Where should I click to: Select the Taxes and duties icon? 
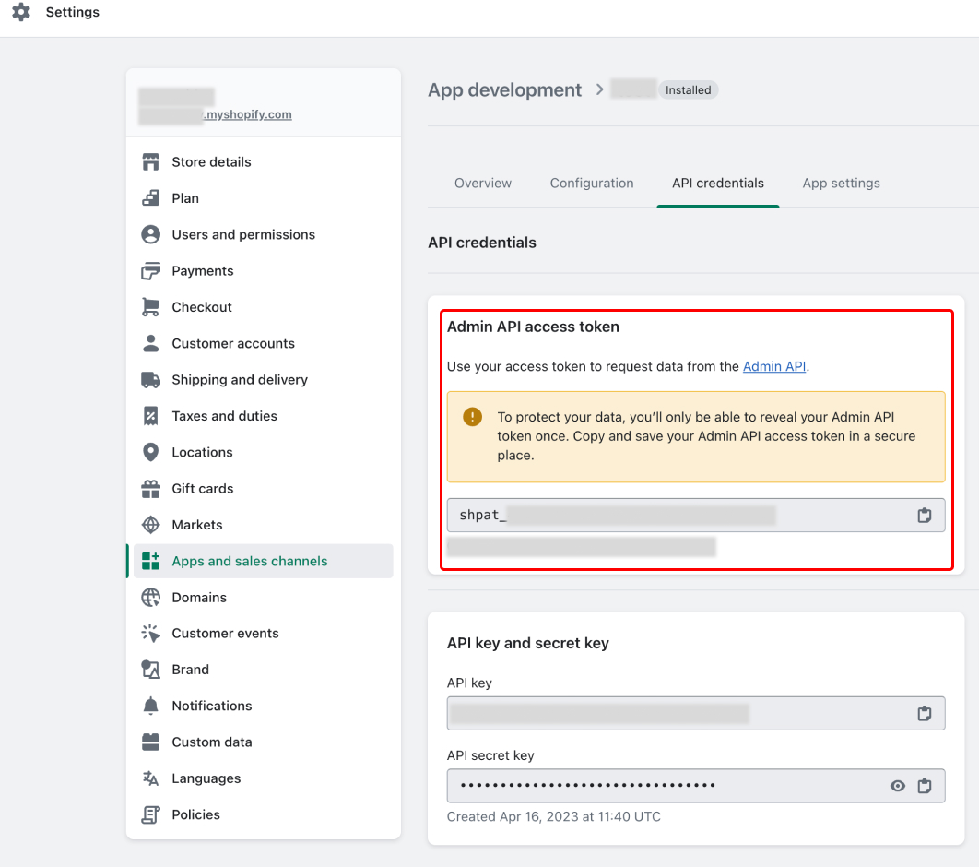(x=150, y=415)
